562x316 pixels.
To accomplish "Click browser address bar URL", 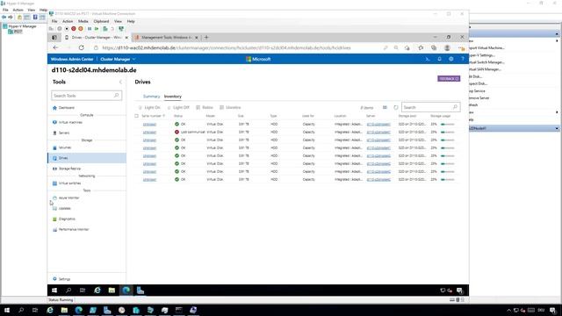I will [x=227, y=47].
